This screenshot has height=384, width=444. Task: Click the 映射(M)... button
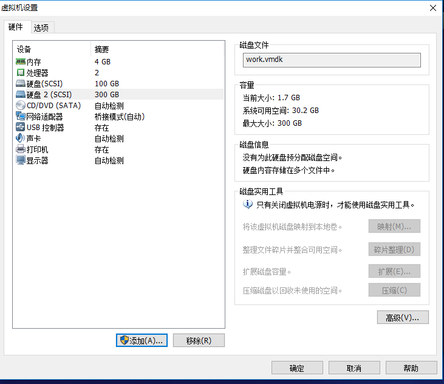(x=394, y=226)
